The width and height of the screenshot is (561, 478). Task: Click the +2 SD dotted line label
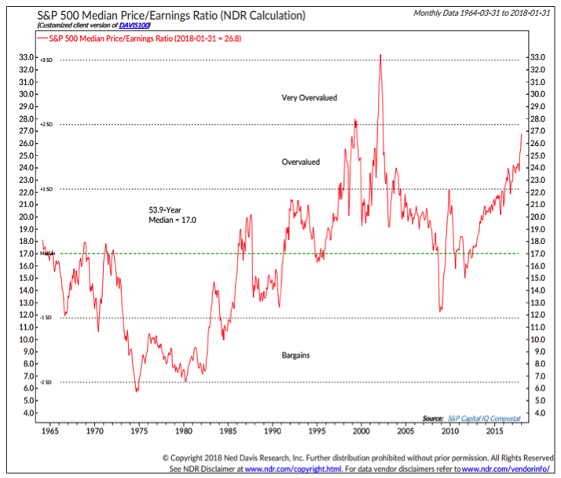[46, 125]
